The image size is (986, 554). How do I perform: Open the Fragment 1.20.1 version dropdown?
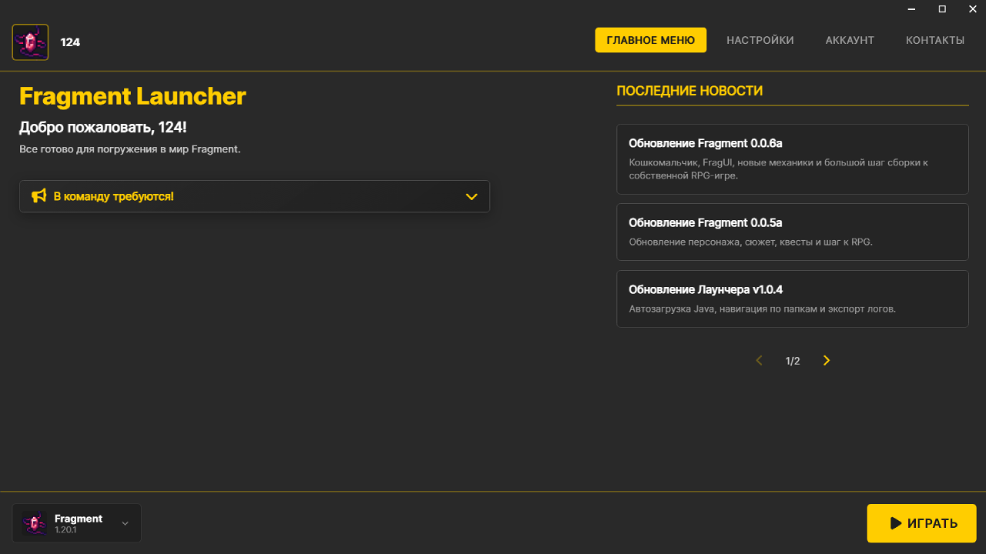pos(125,523)
